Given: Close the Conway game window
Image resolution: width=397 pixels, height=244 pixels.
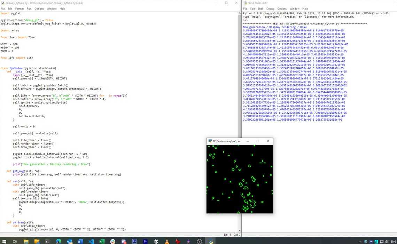Looking at the screenshot, I should click(x=267, y=141).
